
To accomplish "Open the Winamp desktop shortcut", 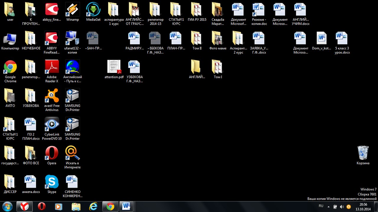I will click(x=72, y=12).
